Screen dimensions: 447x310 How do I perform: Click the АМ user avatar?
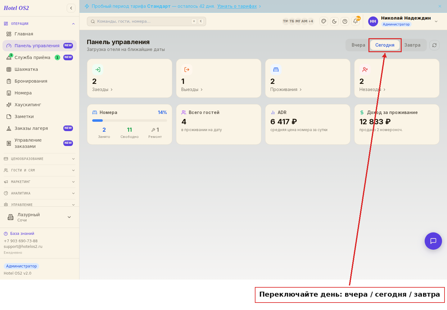click(304, 21)
